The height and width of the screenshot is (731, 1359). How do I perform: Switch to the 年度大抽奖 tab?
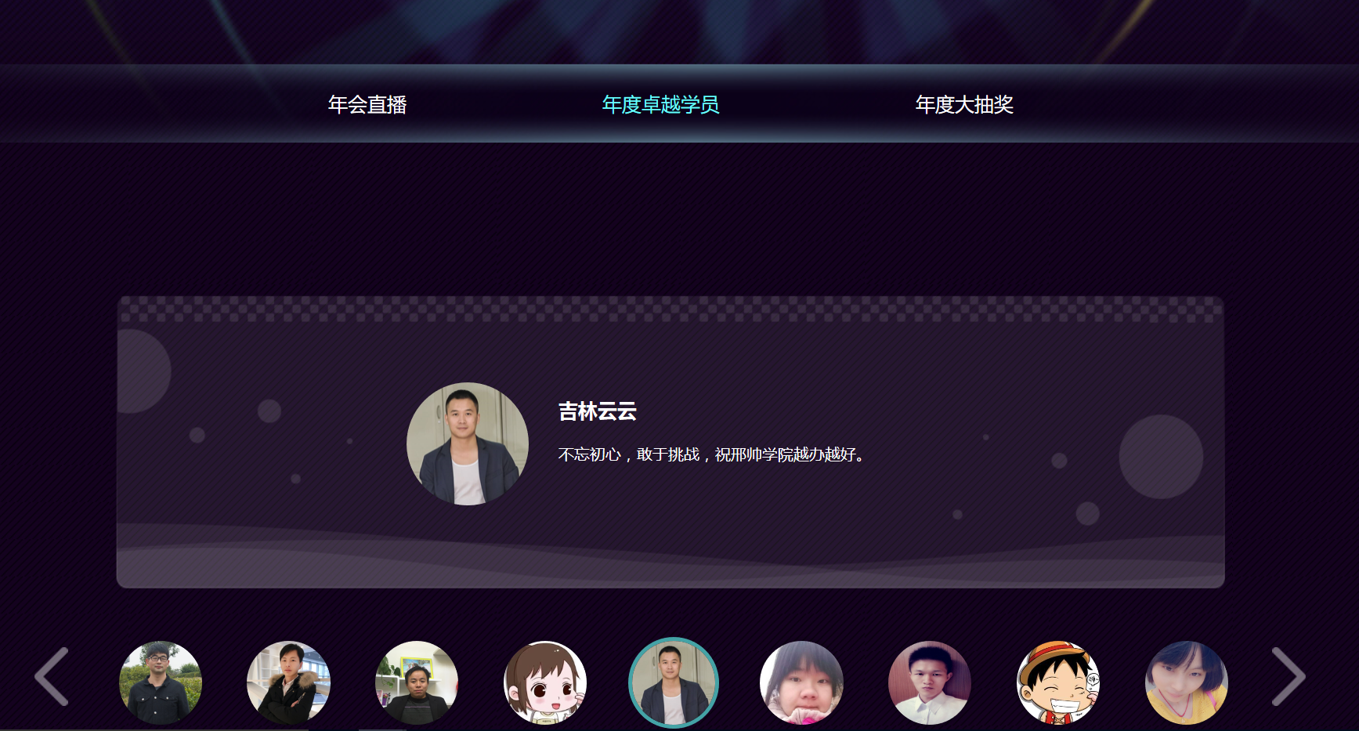964,104
